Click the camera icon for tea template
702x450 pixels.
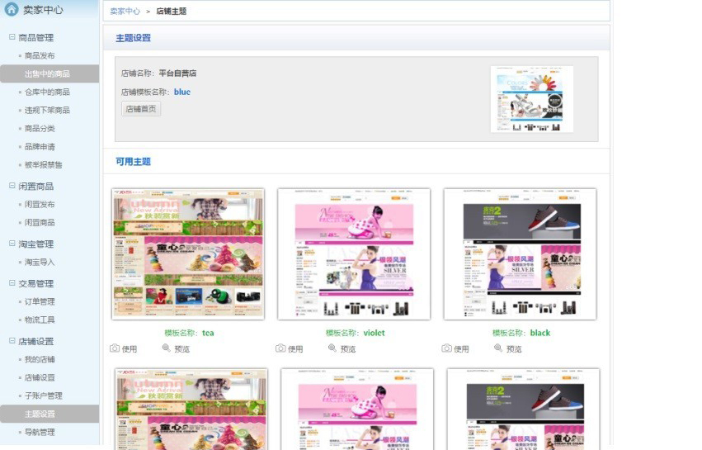point(115,348)
